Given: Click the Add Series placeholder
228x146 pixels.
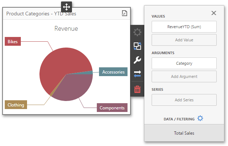Looking at the screenshot, I should (184, 100).
